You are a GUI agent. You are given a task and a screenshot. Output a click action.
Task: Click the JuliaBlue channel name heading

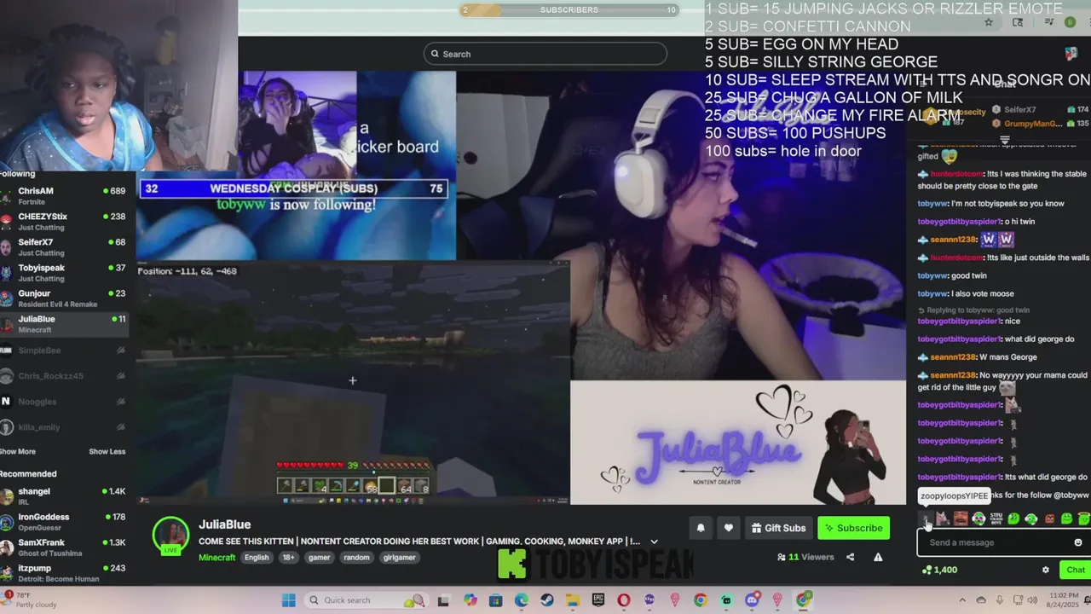point(224,524)
